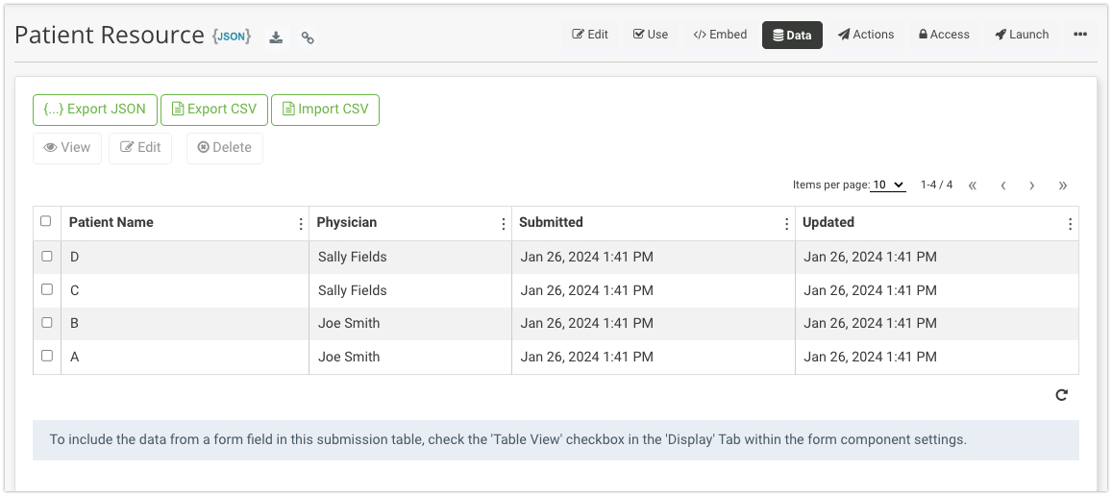Open the Physician column options menu
This screenshot has width=1112, height=496.
click(504, 223)
